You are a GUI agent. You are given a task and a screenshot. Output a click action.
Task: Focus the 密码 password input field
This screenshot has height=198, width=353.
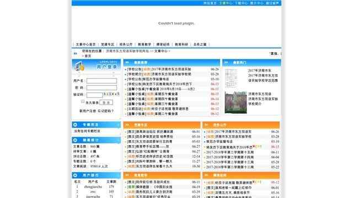point(101,88)
